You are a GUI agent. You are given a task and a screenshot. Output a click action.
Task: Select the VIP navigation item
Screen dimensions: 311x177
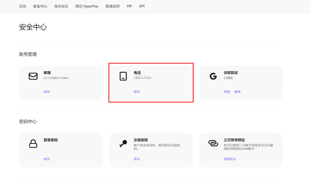point(129,6)
